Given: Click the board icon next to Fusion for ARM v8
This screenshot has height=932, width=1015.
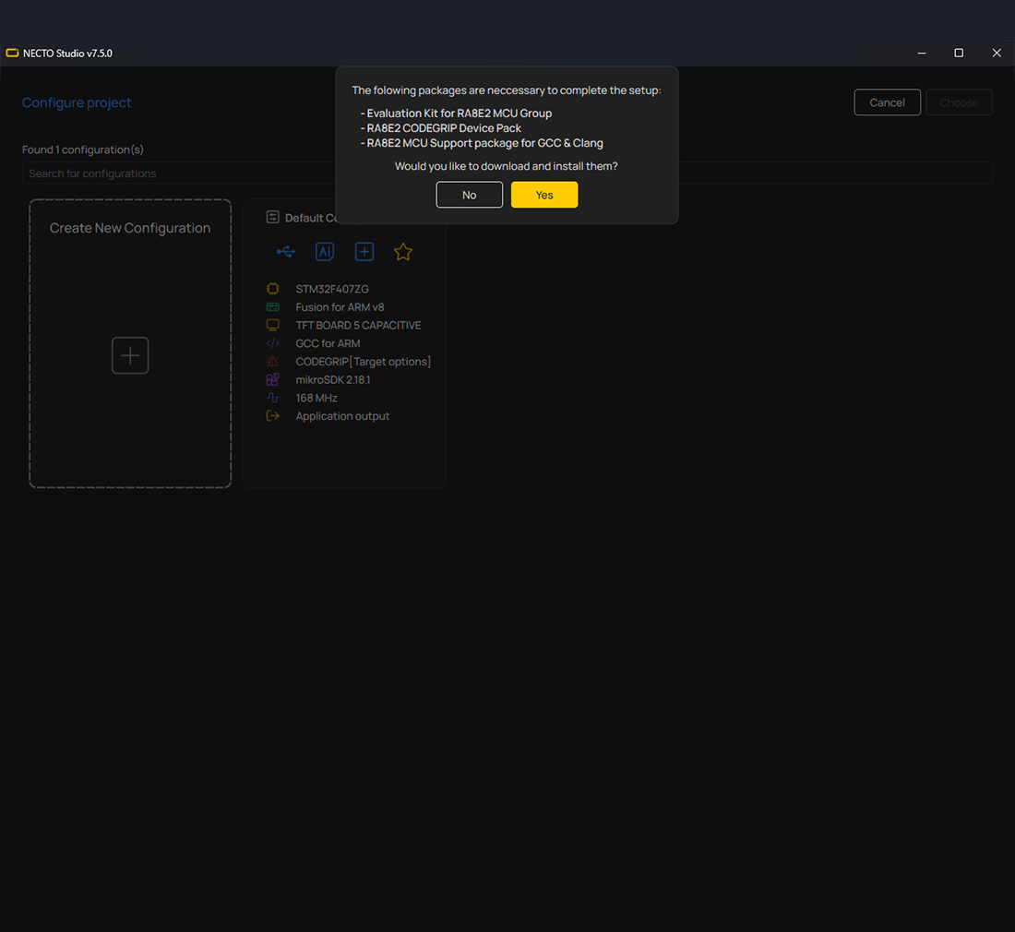Looking at the screenshot, I should click(273, 306).
